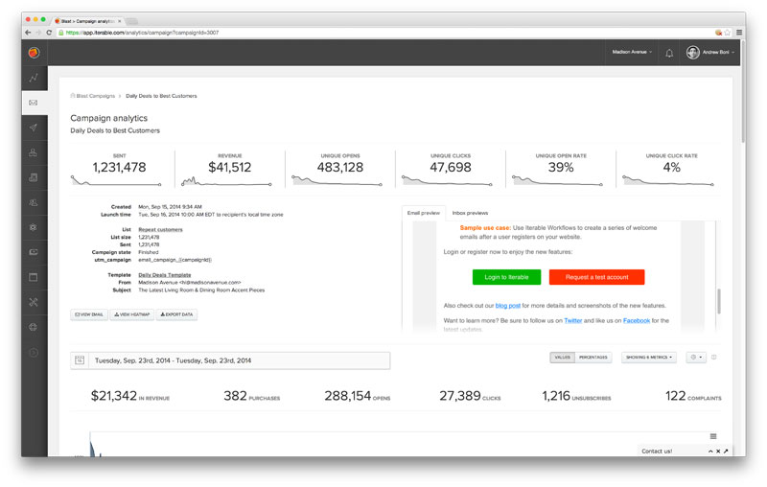Switch to the Inbox previews tab
The height and width of the screenshot is (487, 767).
(x=470, y=213)
